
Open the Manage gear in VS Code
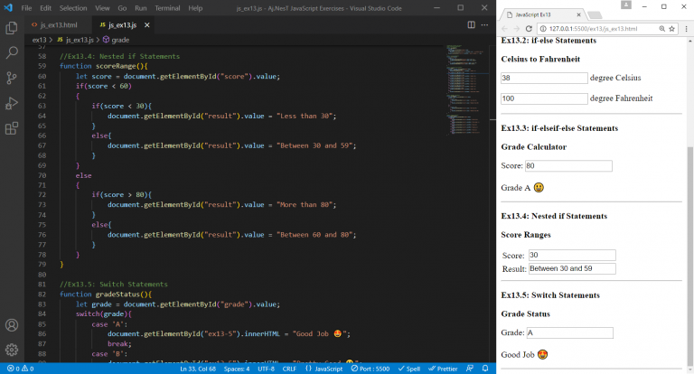point(12,350)
